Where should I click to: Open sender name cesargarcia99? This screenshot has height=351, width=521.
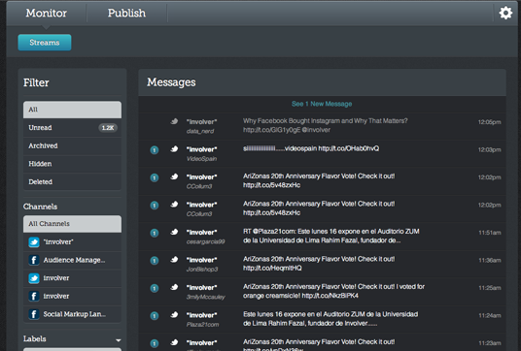coord(206,241)
